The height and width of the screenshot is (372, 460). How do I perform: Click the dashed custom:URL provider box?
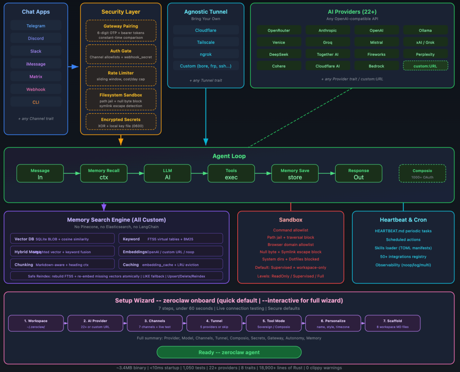[x=425, y=66]
